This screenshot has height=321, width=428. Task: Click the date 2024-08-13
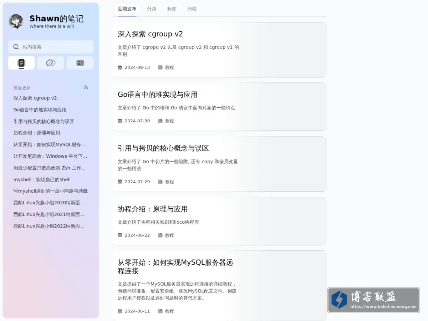pyautogui.click(x=137, y=67)
